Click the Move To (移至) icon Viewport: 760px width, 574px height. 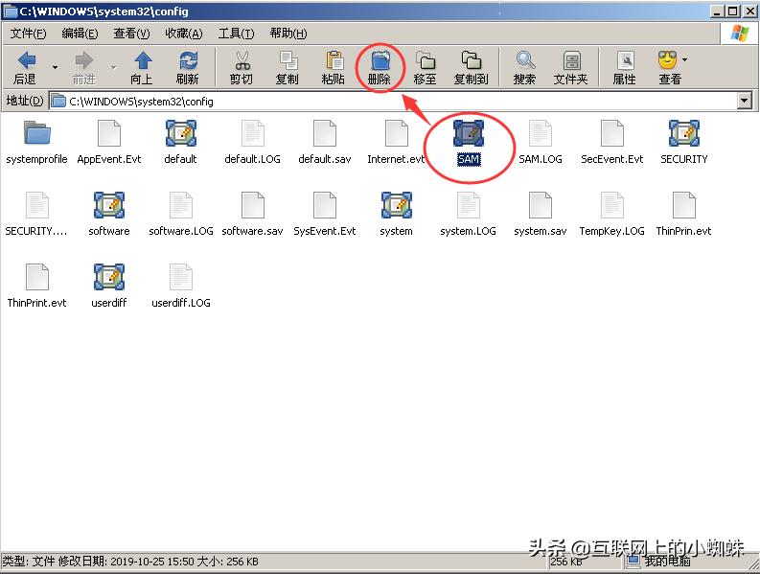click(x=426, y=61)
